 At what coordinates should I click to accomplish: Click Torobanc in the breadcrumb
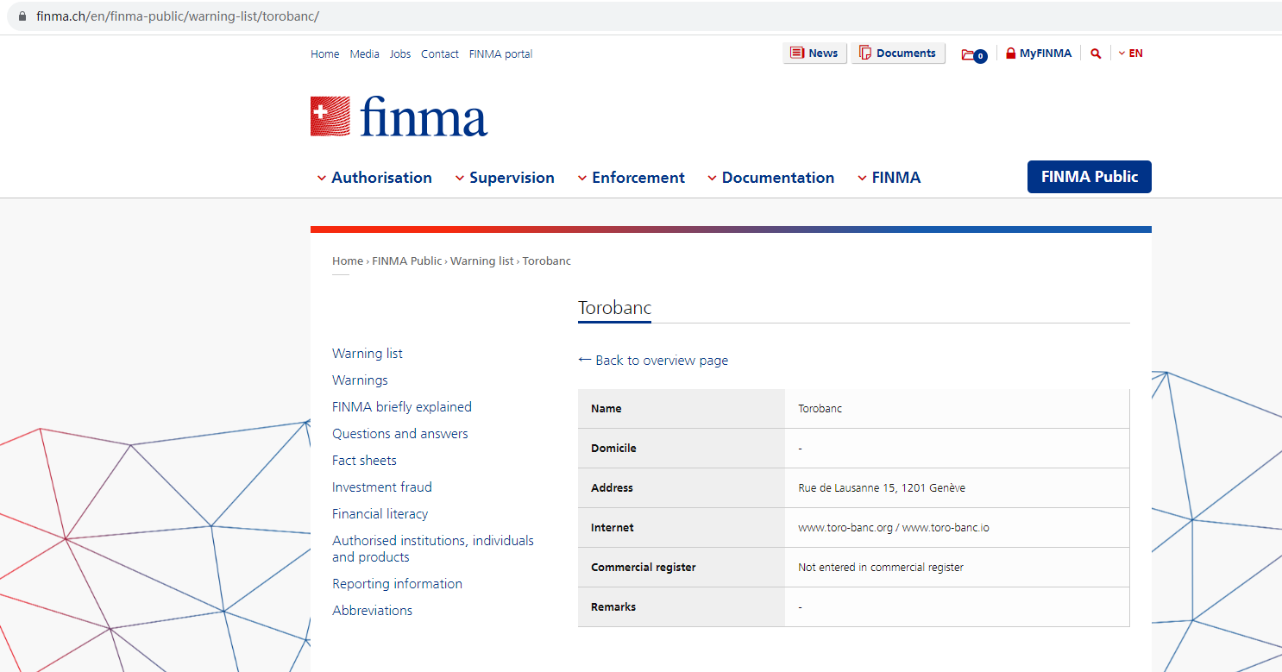point(547,261)
